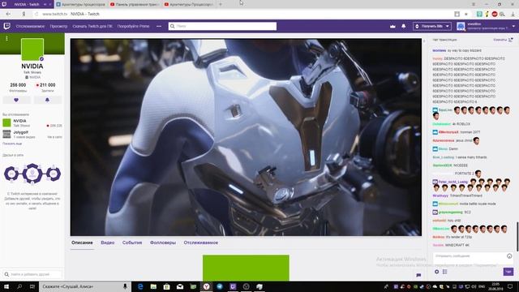Open Twitch app from taskbar
Viewport: 519px width, 292px height.
click(x=233, y=286)
